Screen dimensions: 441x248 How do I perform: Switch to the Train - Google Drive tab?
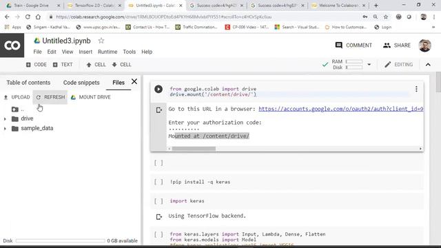tap(31, 6)
